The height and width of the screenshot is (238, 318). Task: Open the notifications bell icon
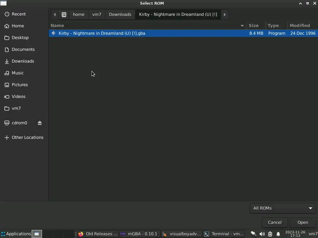click(x=278, y=234)
